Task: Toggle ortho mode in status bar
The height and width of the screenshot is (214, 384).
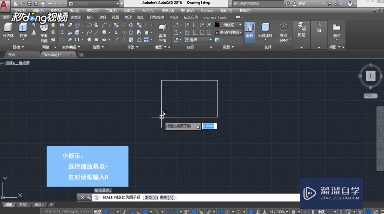Action: (139, 212)
